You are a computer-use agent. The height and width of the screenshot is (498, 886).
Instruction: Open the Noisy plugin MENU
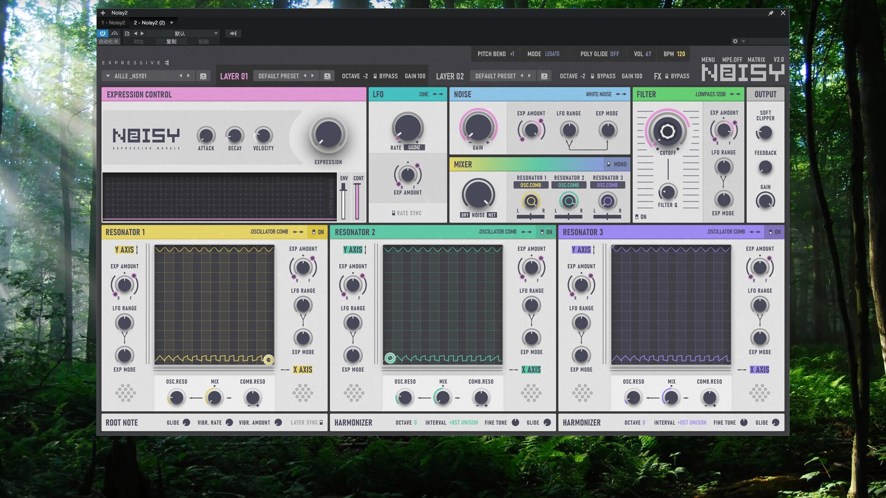(707, 59)
